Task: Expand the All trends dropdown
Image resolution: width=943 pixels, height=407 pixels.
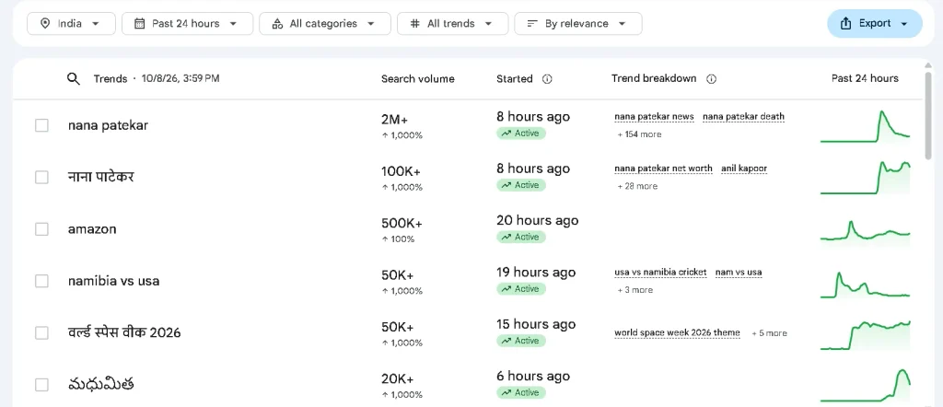Action: 452,23
